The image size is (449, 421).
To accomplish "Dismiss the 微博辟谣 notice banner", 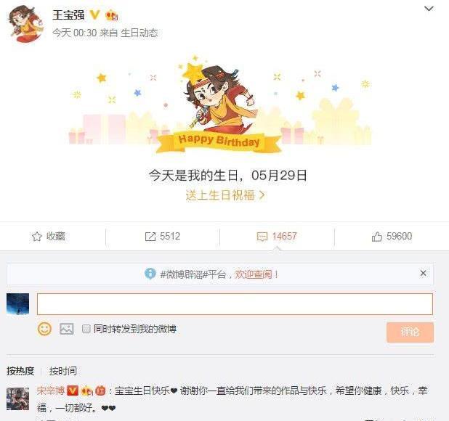I will pyautogui.click(x=423, y=274).
